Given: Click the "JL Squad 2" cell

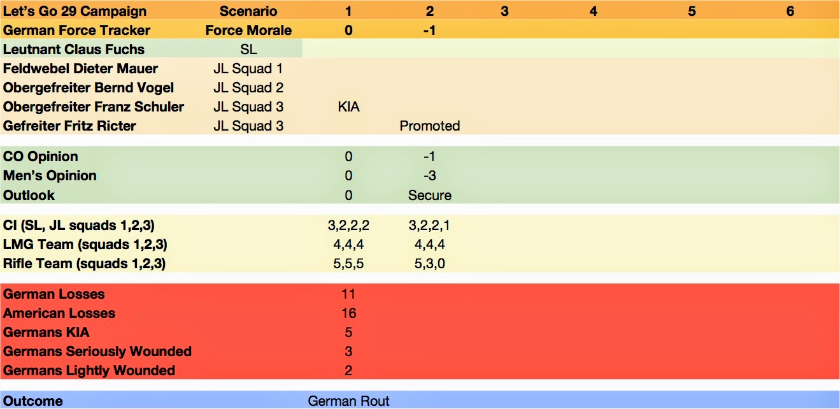Looking at the screenshot, I should click(x=248, y=87).
